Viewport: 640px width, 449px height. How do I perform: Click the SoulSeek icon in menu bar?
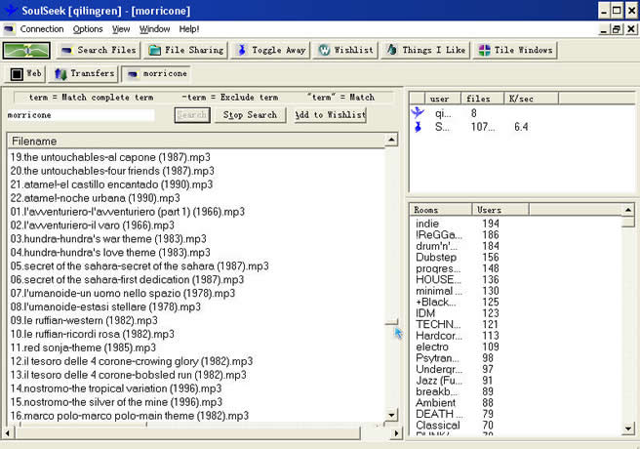[x=9, y=29]
